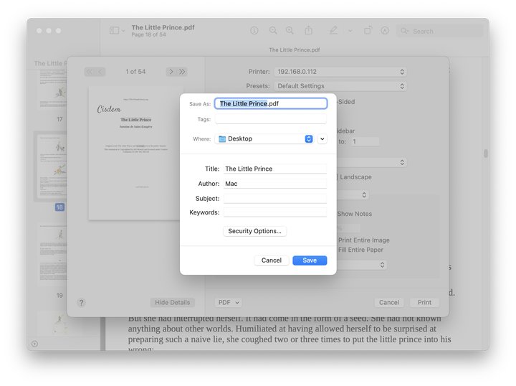This screenshot has height=386, width=516.
Task: Click the pages range 'to' field showing 1
Action: point(365,141)
